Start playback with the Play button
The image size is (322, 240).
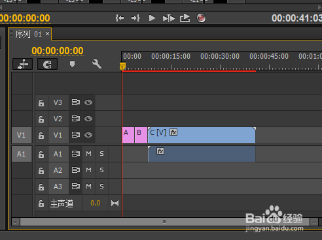152,18
